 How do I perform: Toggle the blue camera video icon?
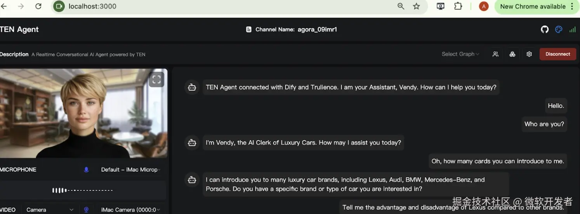86,210
